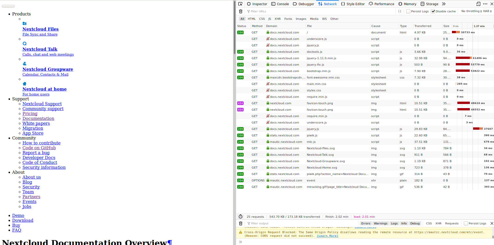Screen dimensions: 494x245
Task: Open the No throttling dropdown
Action: click(x=471, y=11)
